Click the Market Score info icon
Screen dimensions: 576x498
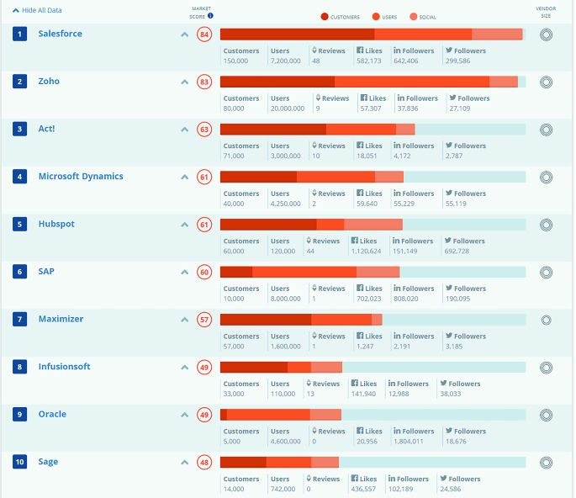coord(210,16)
